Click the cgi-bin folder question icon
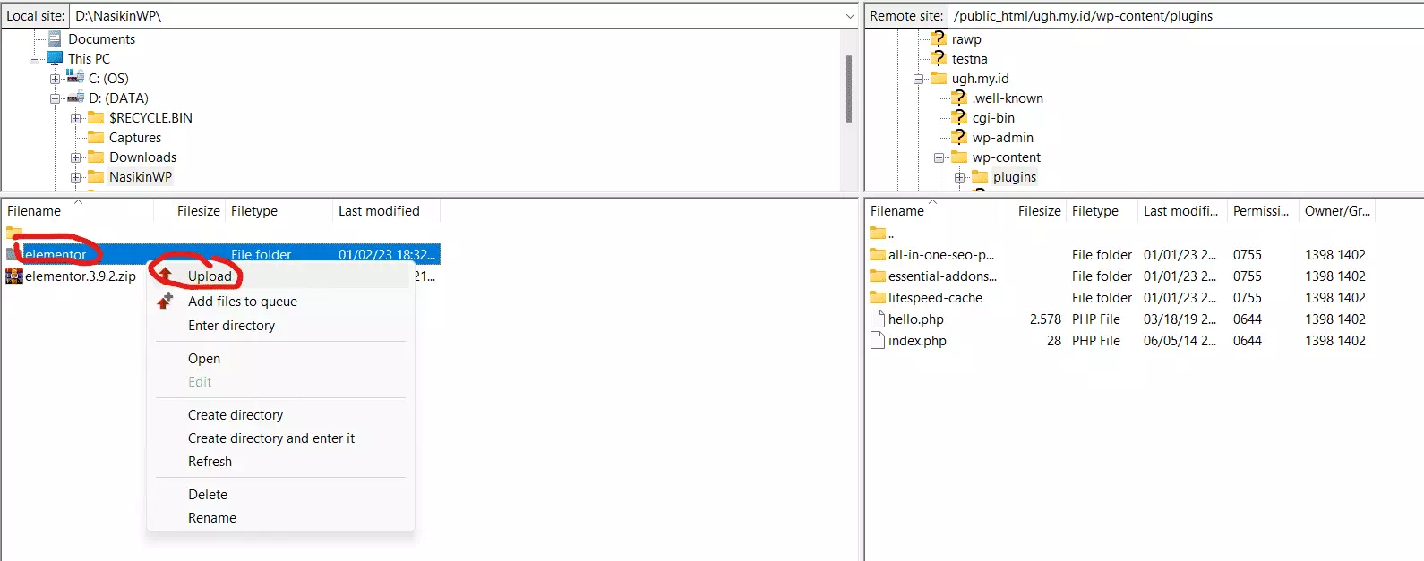 (x=959, y=117)
